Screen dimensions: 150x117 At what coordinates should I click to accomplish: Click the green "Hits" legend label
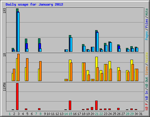coord(147,12)
